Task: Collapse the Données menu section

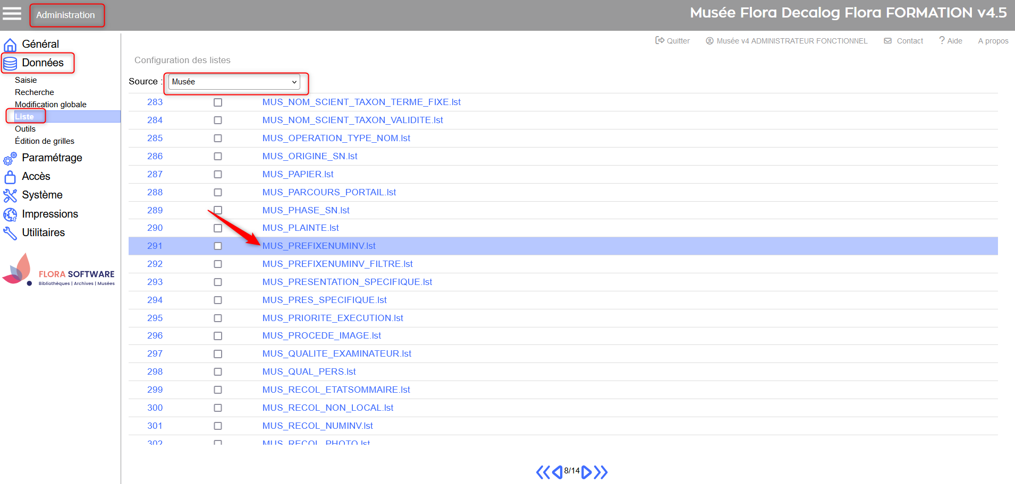Action: tap(43, 63)
